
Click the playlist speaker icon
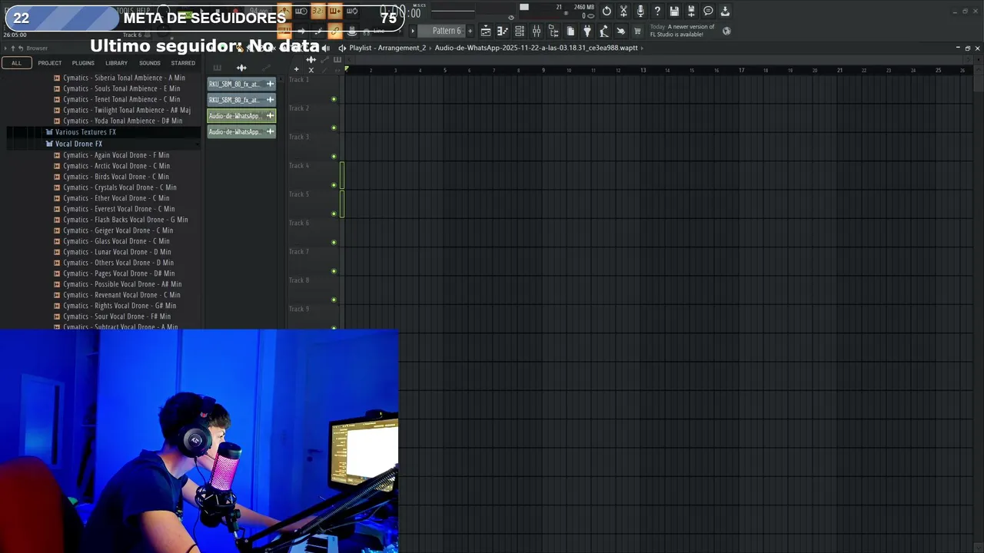(342, 48)
